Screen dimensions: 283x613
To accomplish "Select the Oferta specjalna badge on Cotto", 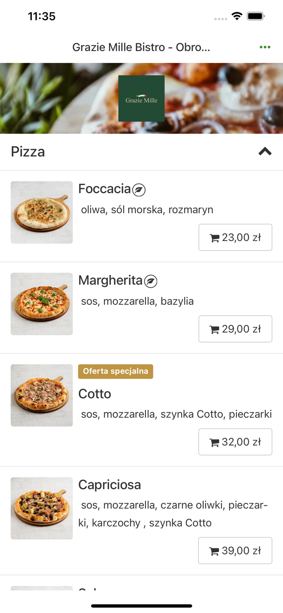I will click(116, 371).
